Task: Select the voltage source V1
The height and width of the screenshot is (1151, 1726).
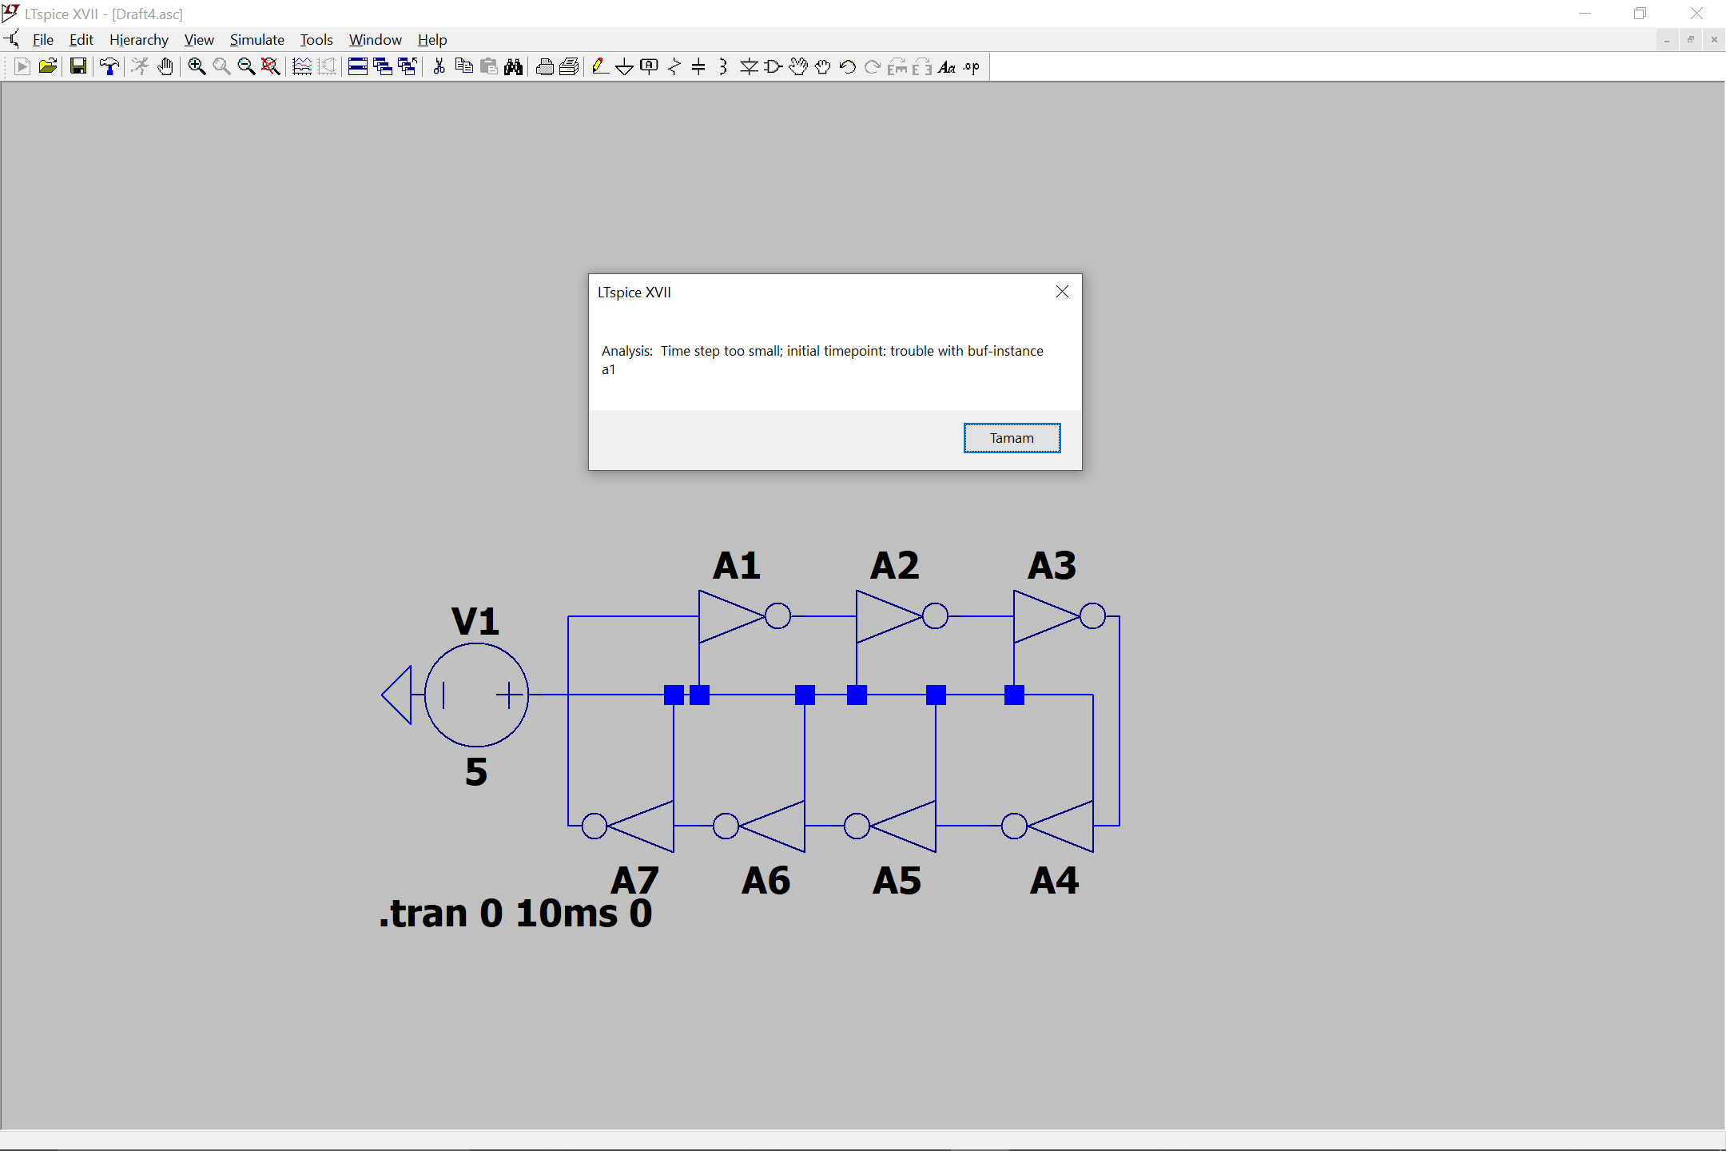Action: click(x=475, y=694)
